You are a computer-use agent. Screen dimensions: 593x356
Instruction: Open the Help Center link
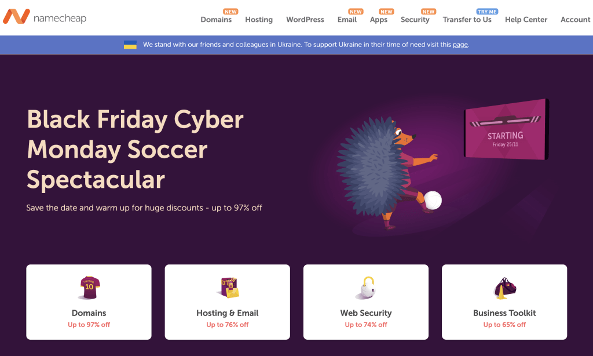[x=526, y=20]
